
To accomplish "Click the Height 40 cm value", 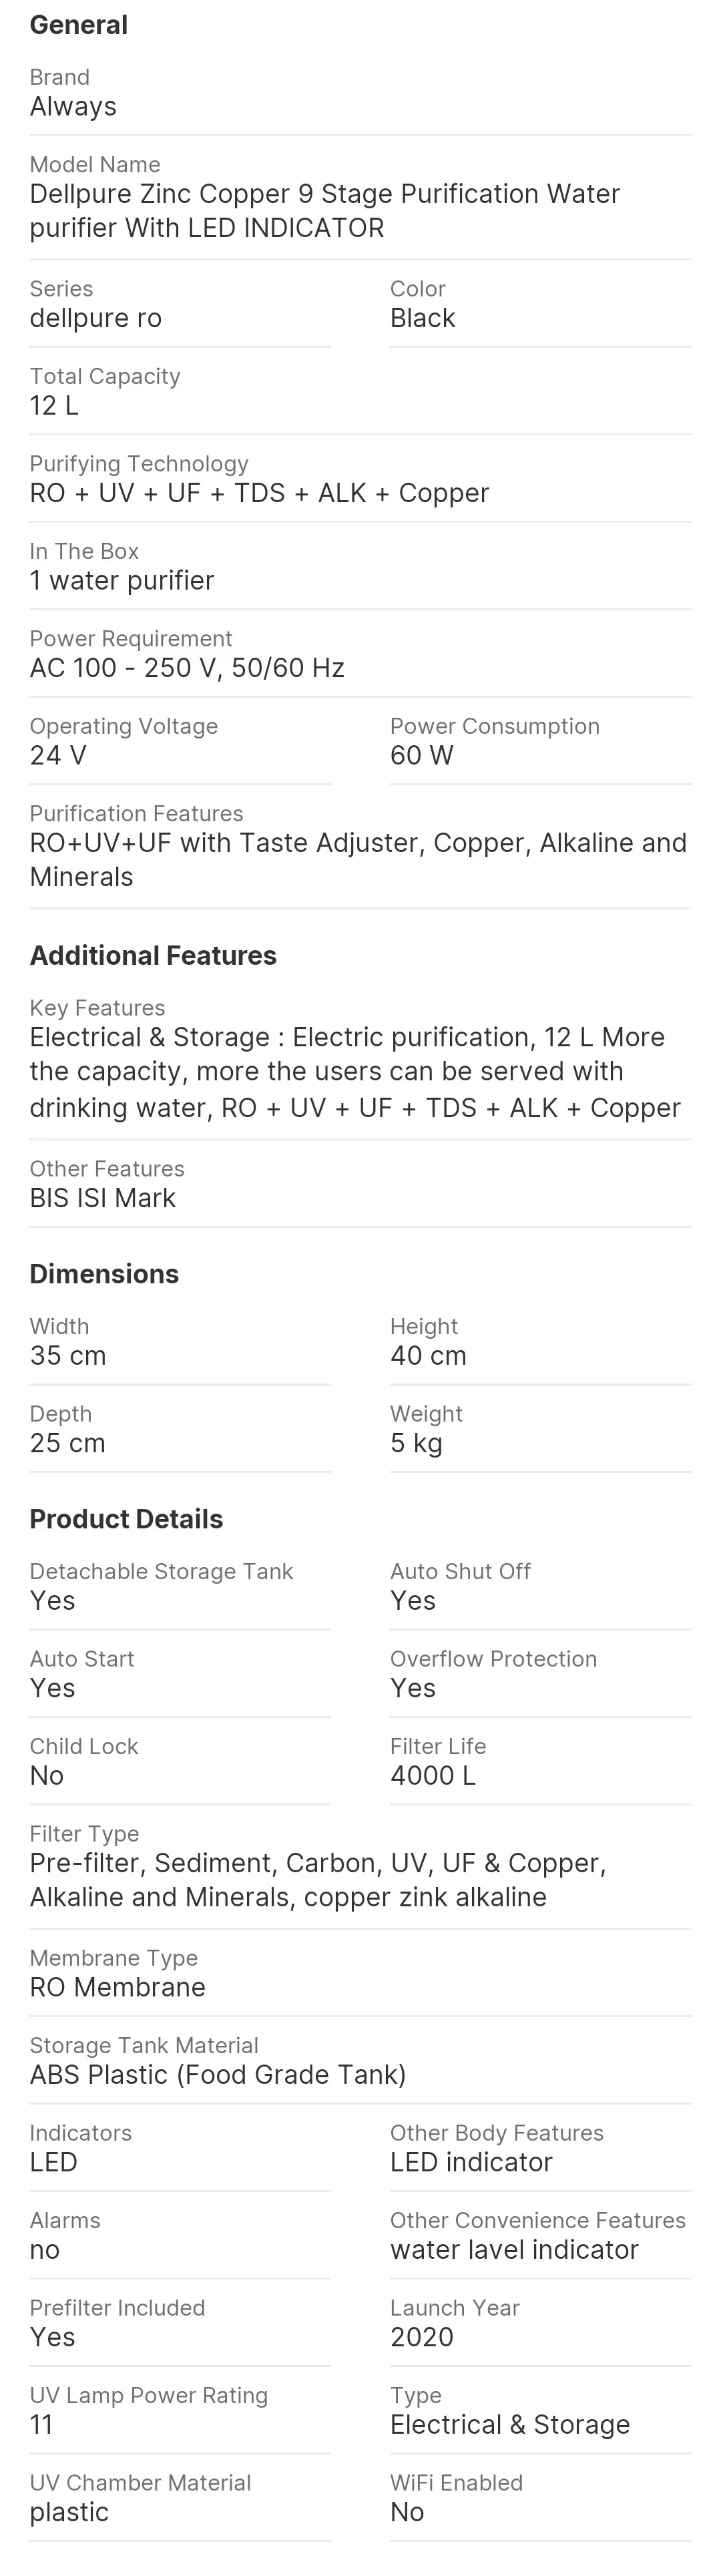I will [428, 1356].
